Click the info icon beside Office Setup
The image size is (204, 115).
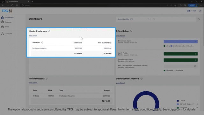coord(131,31)
